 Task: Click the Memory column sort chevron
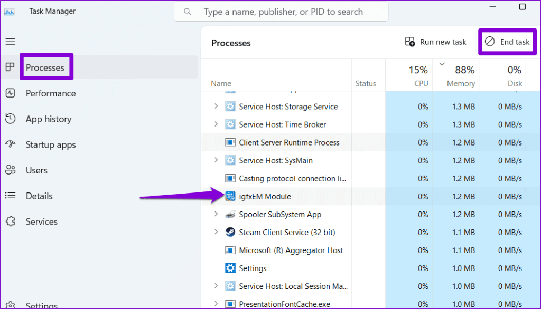click(441, 63)
